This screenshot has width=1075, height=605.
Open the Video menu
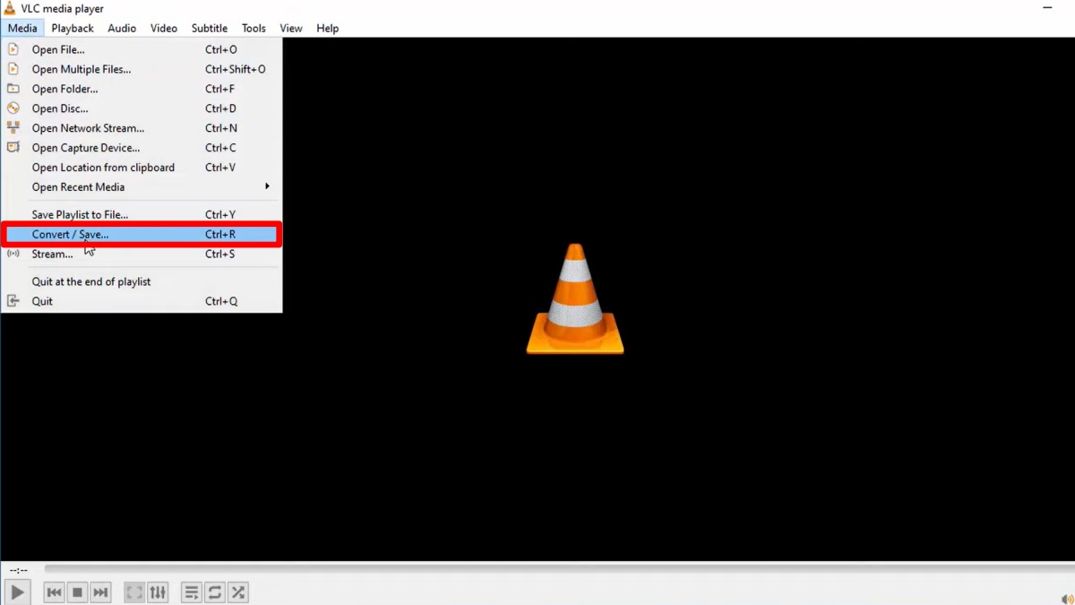(164, 28)
